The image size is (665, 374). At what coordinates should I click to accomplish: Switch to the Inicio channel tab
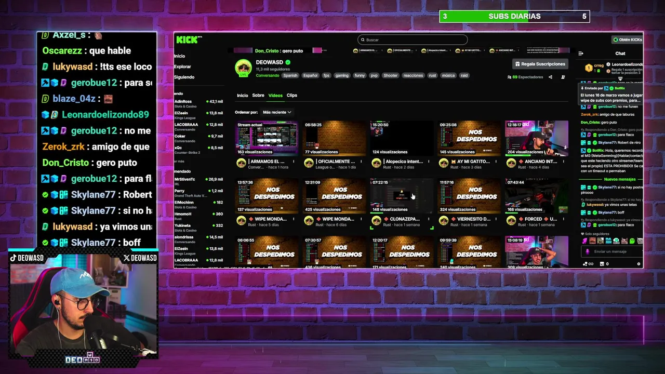pos(243,96)
